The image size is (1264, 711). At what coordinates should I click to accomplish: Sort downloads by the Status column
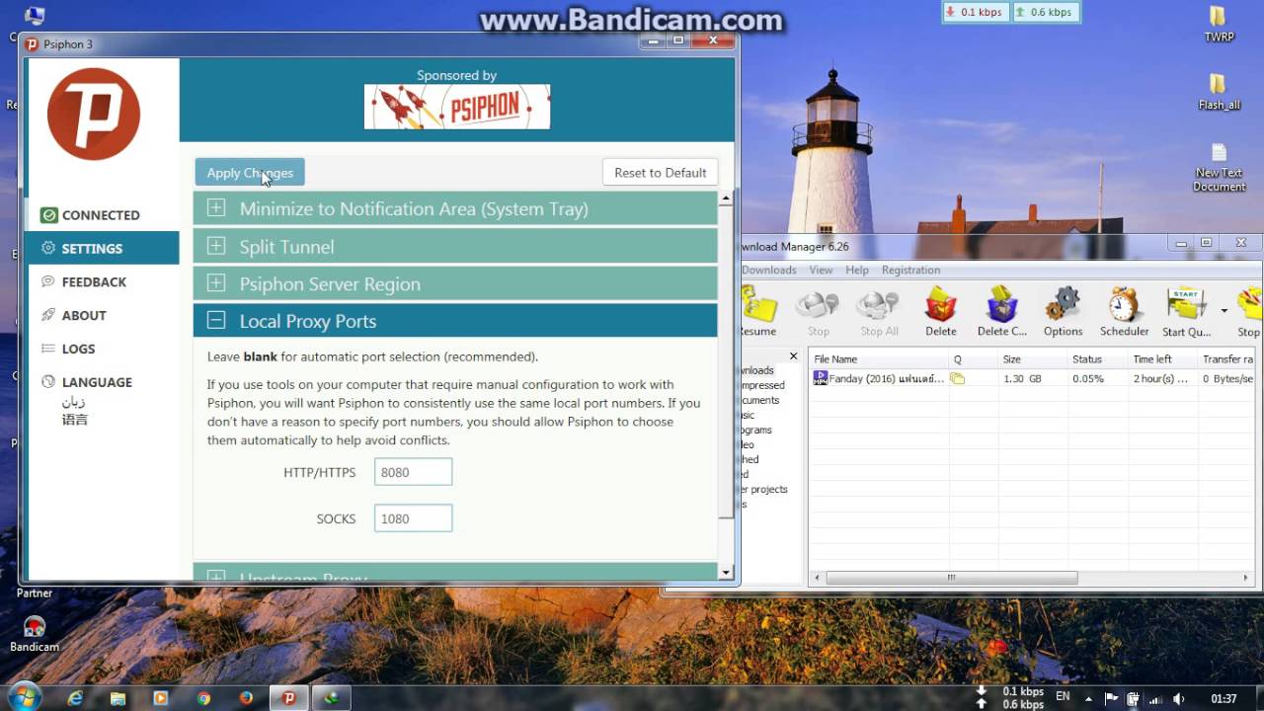pos(1097,359)
